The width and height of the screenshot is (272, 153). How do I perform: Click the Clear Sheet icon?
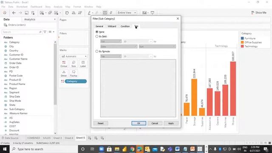pyautogui.click(x=56, y=13)
